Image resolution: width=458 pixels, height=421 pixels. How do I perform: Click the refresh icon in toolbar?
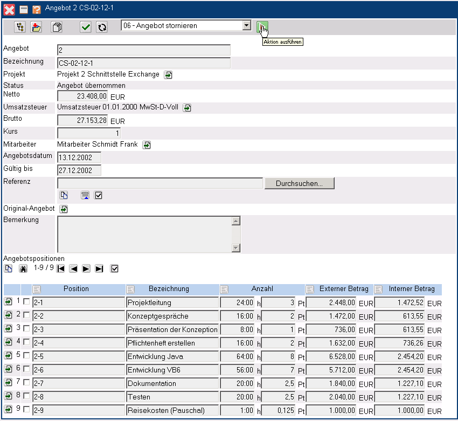click(x=102, y=27)
